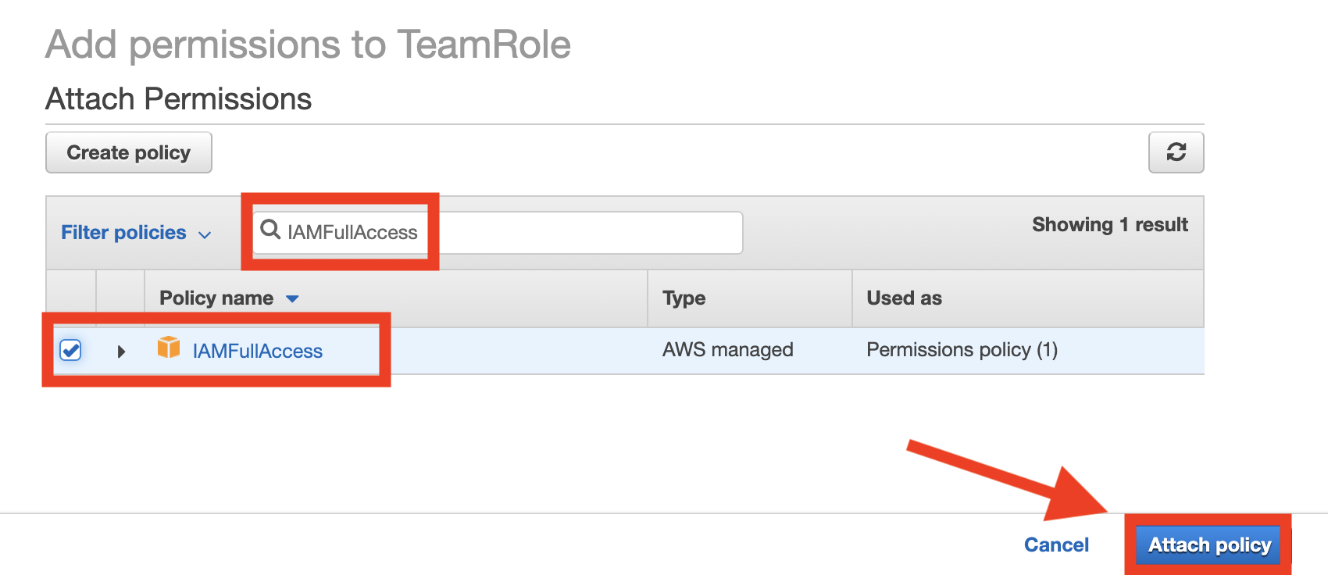The width and height of the screenshot is (1328, 575).
Task: Expand the IAMFullAccess policy details triangle
Action: tap(121, 352)
